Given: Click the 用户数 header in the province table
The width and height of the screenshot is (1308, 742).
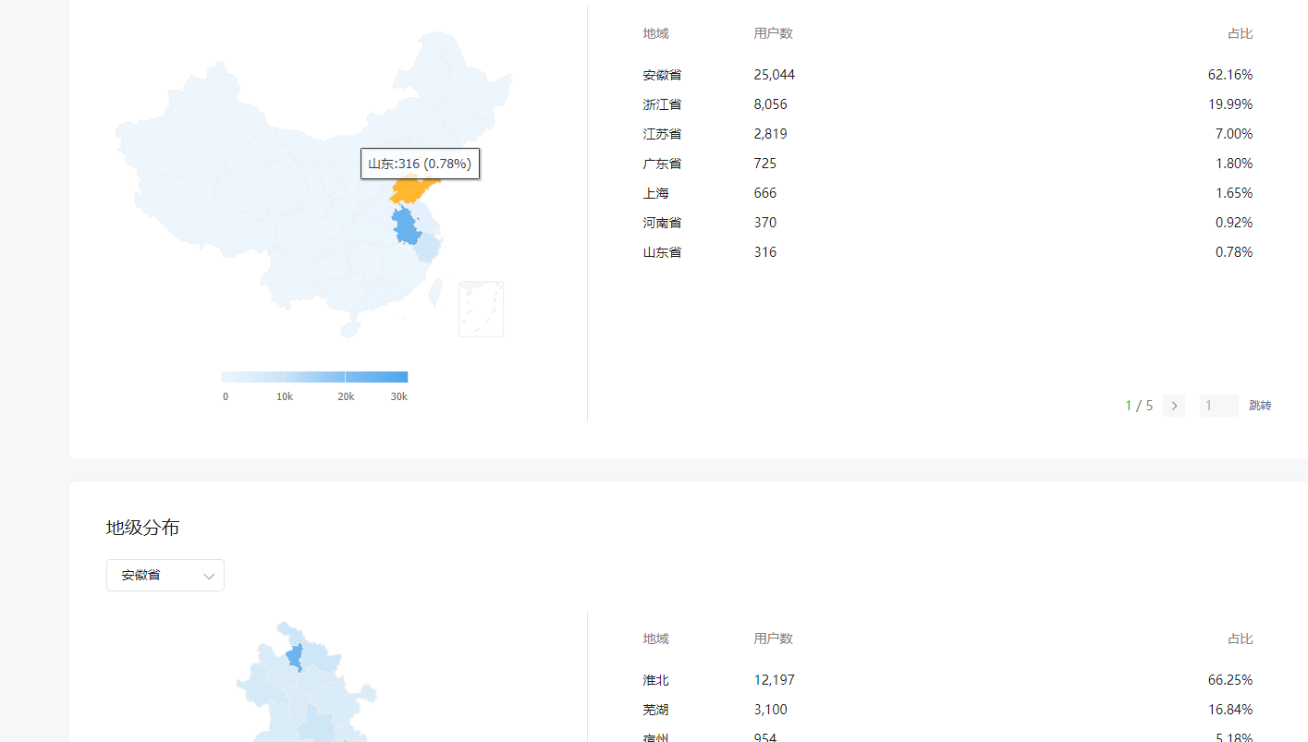Looking at the screenshot, I should point(774,33).
